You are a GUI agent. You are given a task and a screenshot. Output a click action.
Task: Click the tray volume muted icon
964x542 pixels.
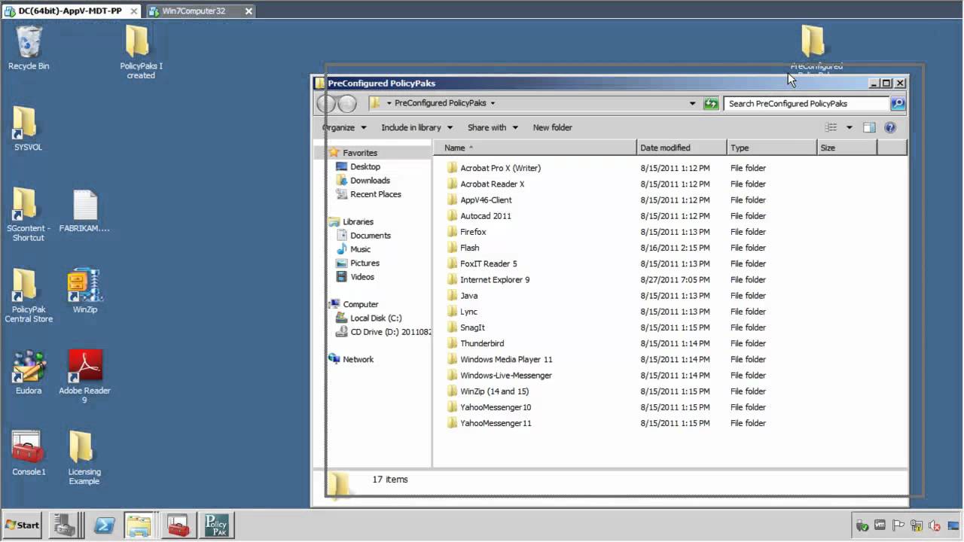(x=935, y=525)
